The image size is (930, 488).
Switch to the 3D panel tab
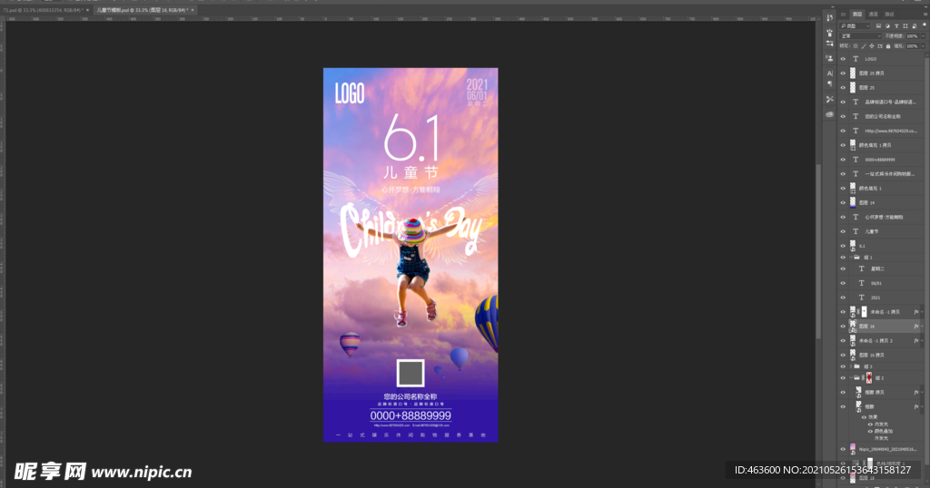click(843, 15)
